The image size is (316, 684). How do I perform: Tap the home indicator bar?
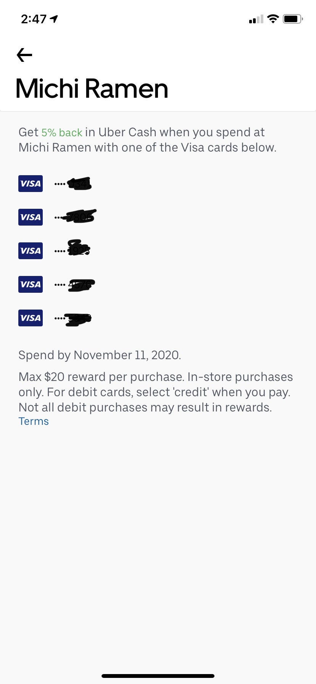click(x=158, y=676)
